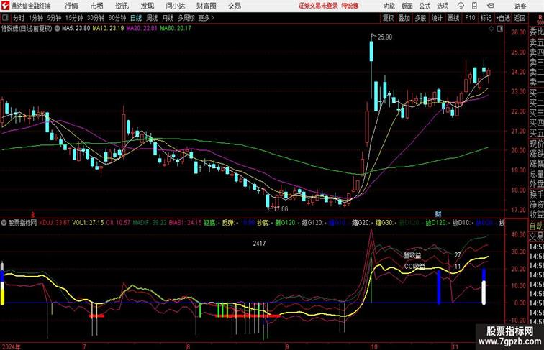Click the 2024年 label on date axis
This screenshot has height=350, width=544.
pyautogui.click(x=11, y=346)
